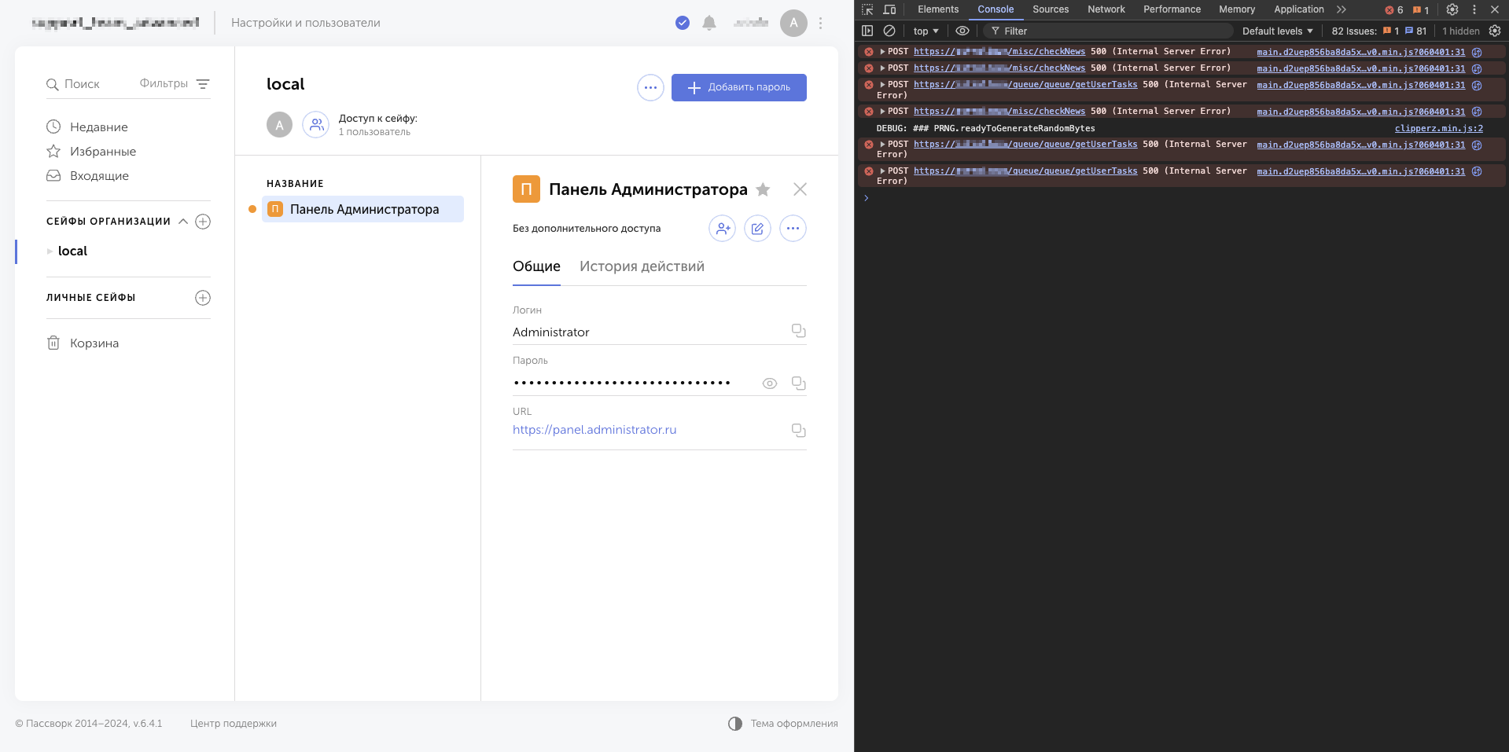The width and height of the screenshot is (1509, 752).
Task: Open the Default levels dropdown
Action: (1277, 31)
